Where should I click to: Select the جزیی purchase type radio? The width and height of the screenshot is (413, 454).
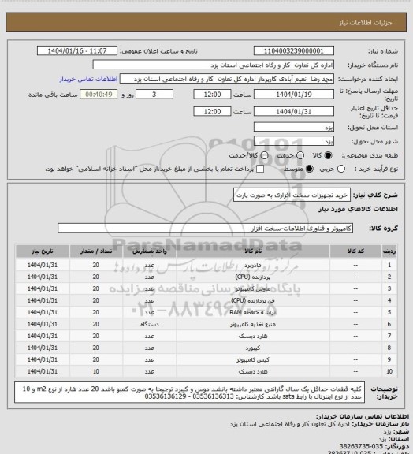(x=341, y=169)
